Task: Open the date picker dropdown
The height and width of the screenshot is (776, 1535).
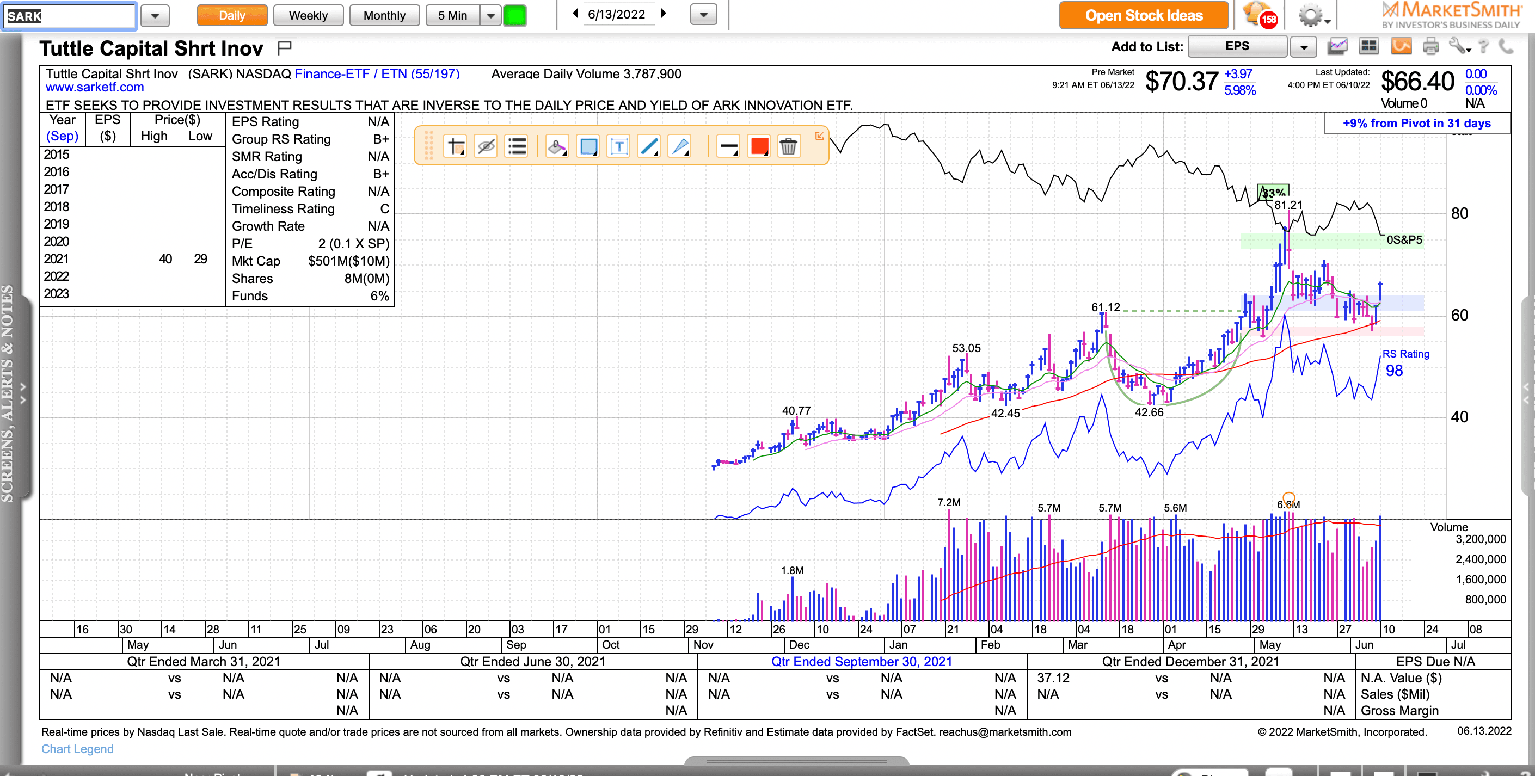Action: (x=703, y=15)
